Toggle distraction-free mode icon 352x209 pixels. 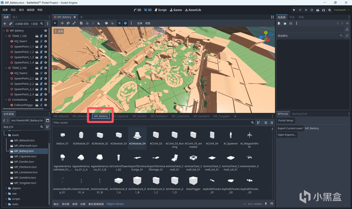coord(272,17)
